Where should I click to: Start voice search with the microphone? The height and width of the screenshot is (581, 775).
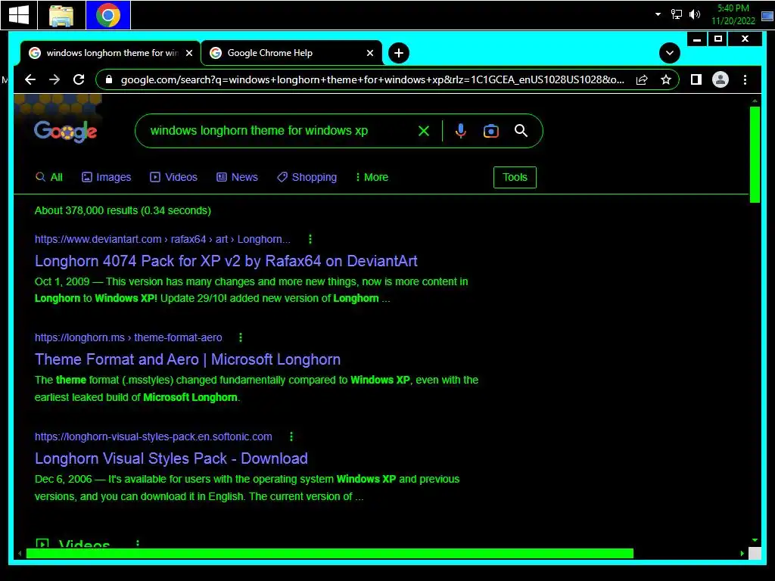click(x=461, y=131)
